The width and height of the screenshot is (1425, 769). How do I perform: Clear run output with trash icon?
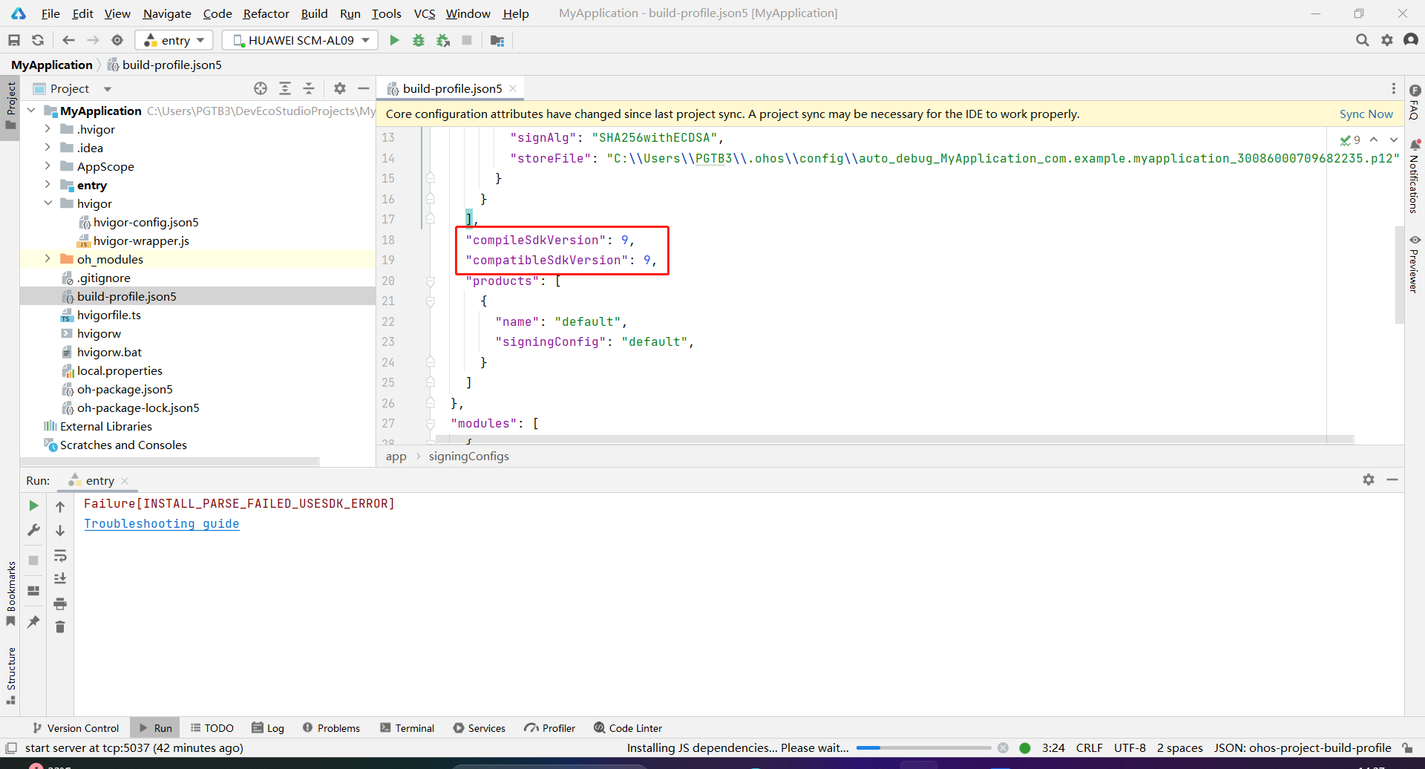point(60,627)
